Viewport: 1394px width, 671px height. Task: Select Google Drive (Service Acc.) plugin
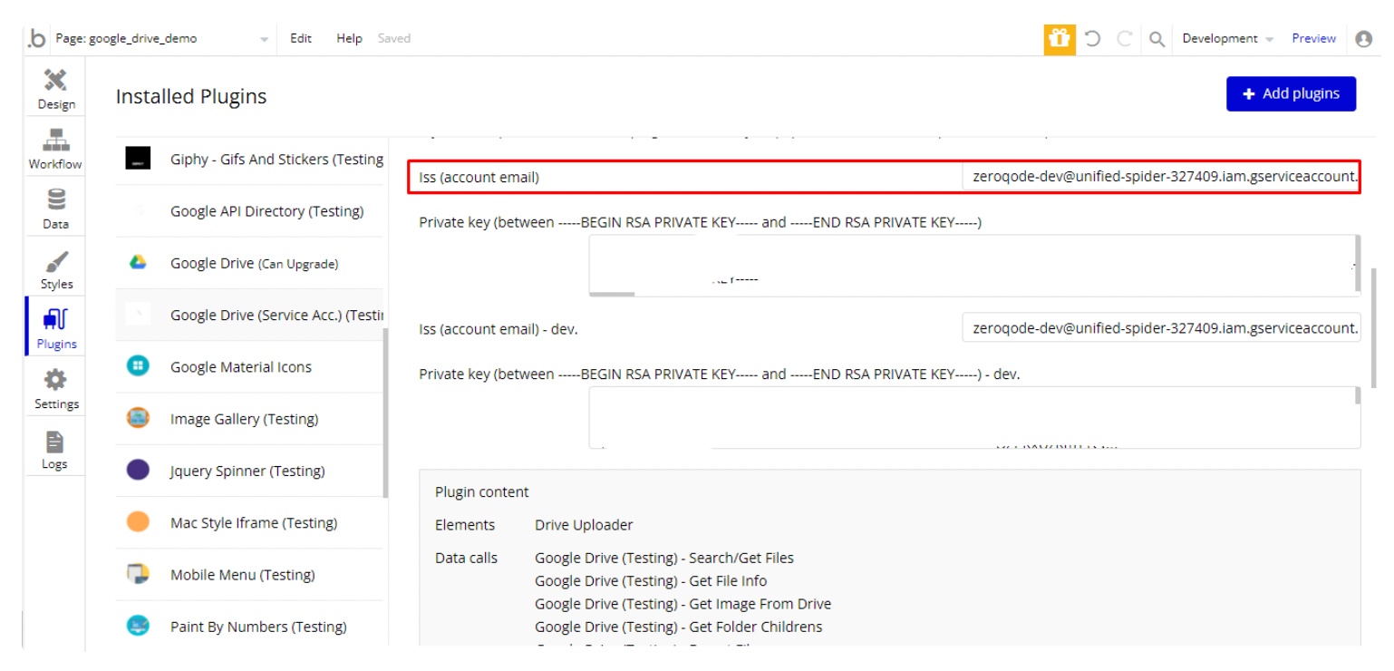pos(249,315)
